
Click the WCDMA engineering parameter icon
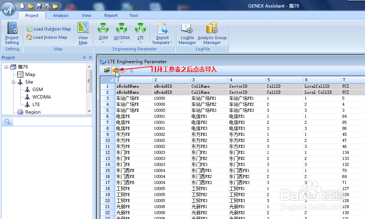(122, 28)
